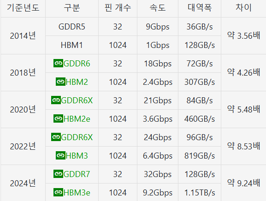
Task: Select the 약 4.26배 difference cell
Action: (x=243, y=72)
